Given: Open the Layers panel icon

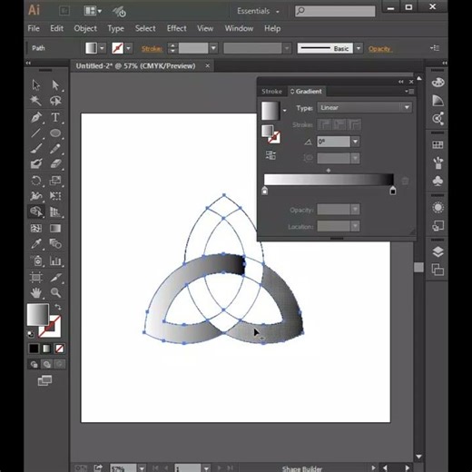Looking at the screenshot, I should (x=438, y=251).
